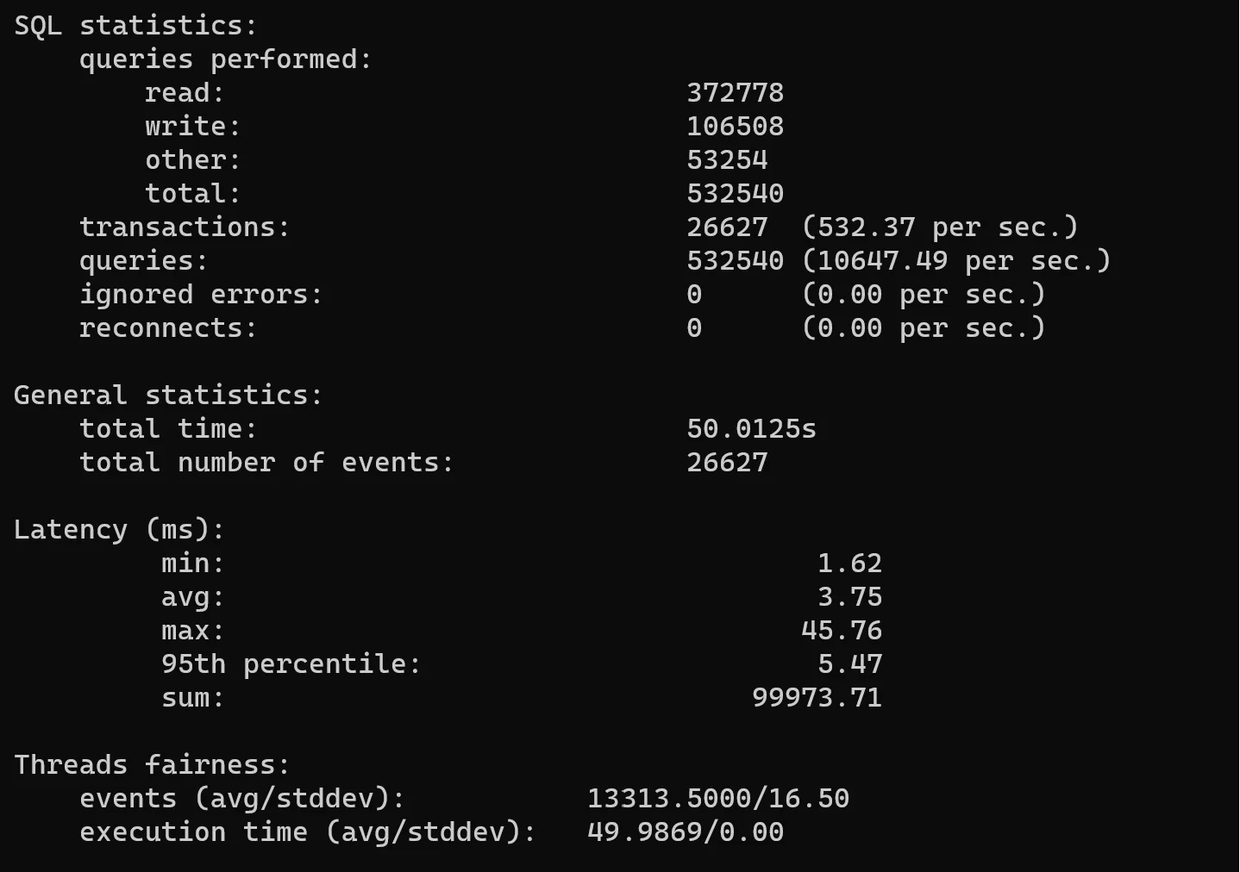Click the total time value 50.0125s
The width and height of the screenshot is (1240, 872).
(x=751, y=429)
